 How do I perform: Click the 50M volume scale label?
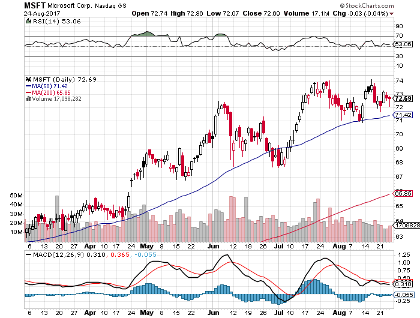(16, 196)
